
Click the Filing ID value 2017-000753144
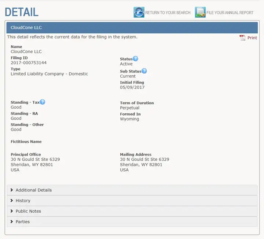pyautogui.click(x=29, y=63)
